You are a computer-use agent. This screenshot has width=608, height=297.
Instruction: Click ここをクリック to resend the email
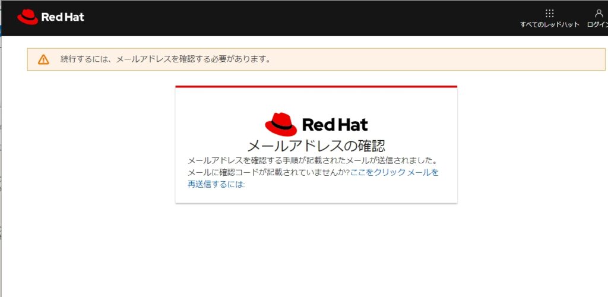[x=378, y=172]
